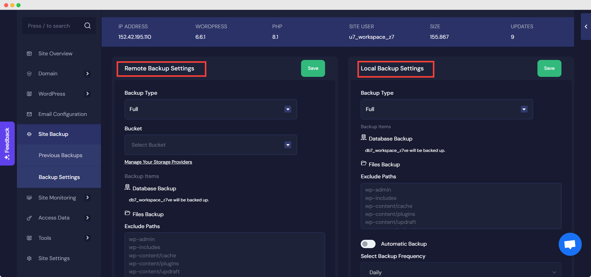Expand the Tools submenu chevron
The width and height of the screenshot is (591, 277).
[x=87, y=238]
